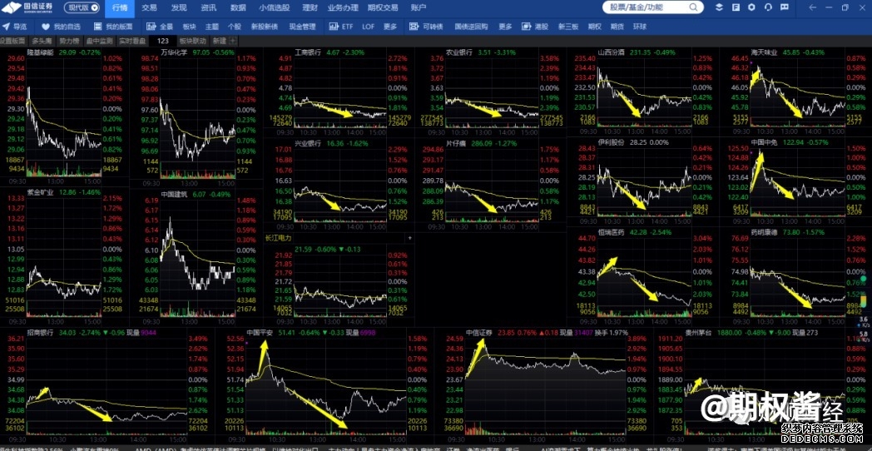Open 环球 in the toolbar
This screenshot has height=451, width=872.
[640, 26]
